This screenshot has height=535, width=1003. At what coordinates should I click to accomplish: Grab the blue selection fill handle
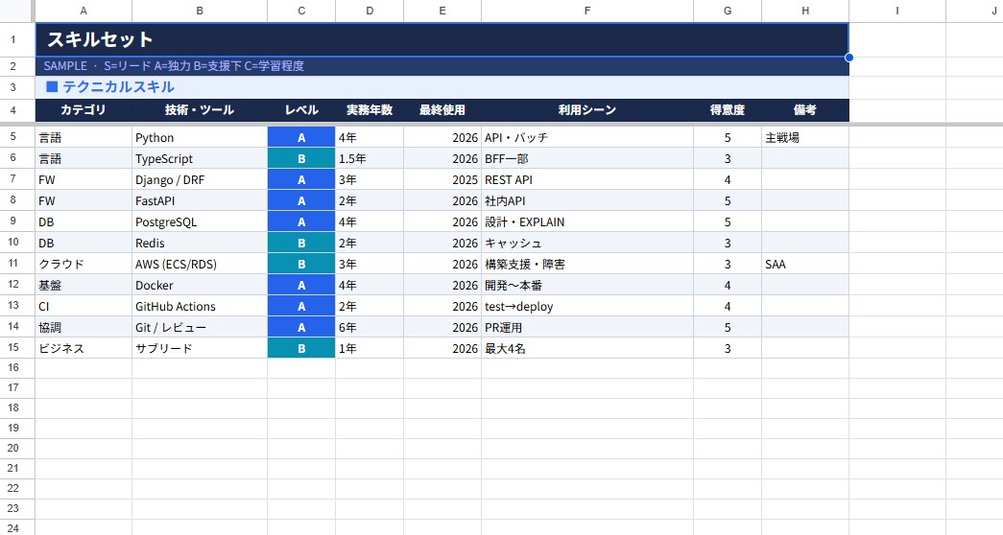point(848,58)
